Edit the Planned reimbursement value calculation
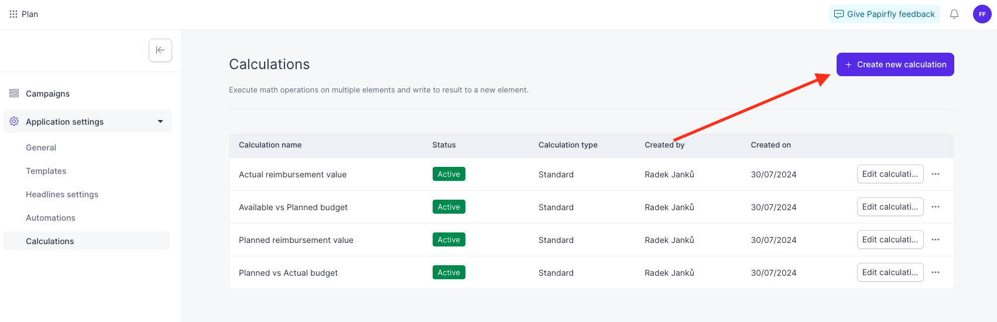This screenshot has height=322, width=997. (890, 239)
